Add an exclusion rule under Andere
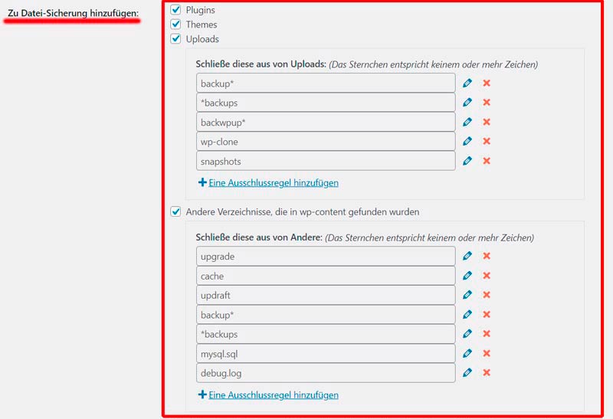Image resolution: width=613 pixels, height=419 pixels. [273, 395]
